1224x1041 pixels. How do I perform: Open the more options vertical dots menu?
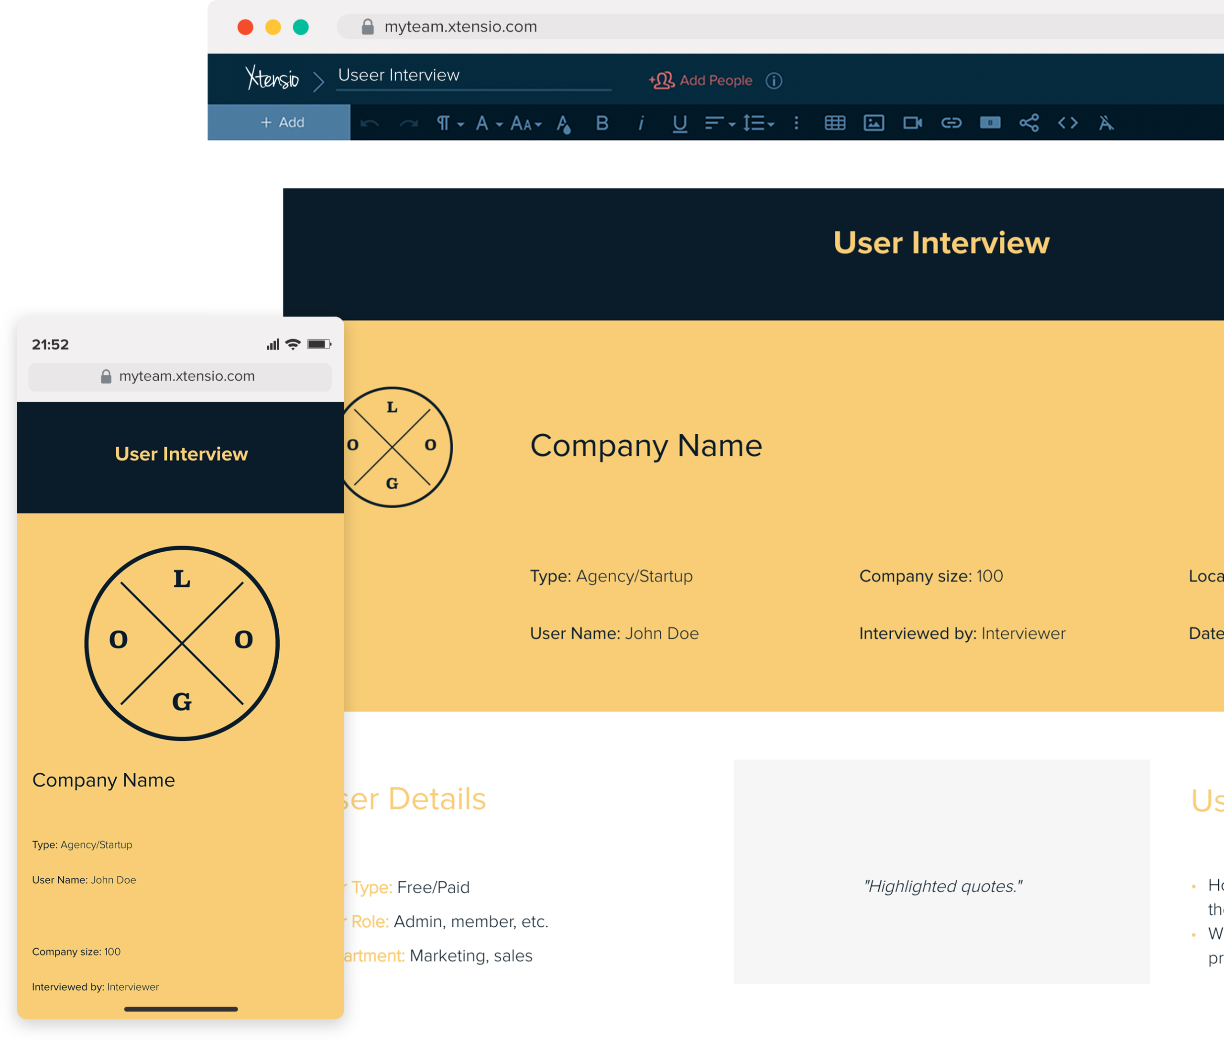click(796, 123)
